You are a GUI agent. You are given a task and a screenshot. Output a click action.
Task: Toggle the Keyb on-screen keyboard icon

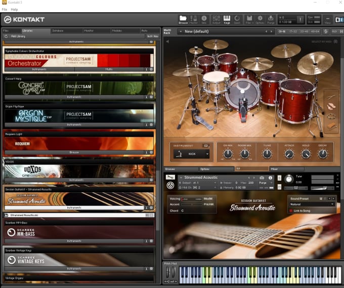click(227, 20)
